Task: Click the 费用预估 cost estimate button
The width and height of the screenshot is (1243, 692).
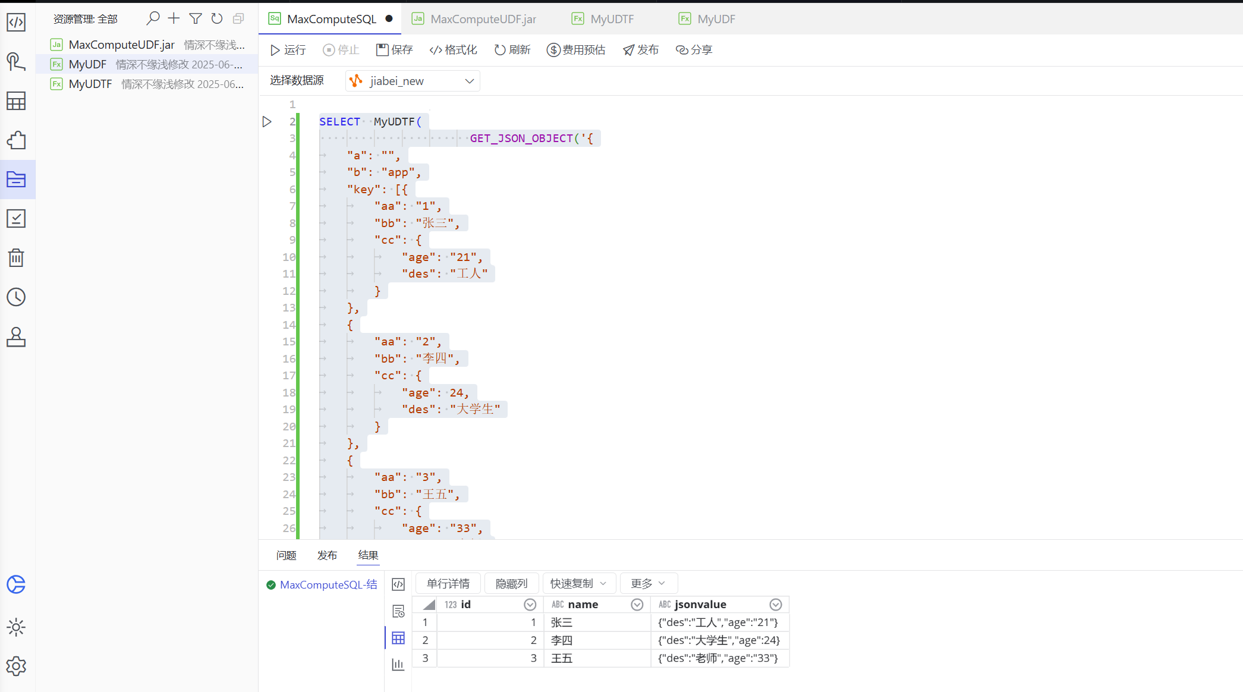Action: (x=576, y=50)
